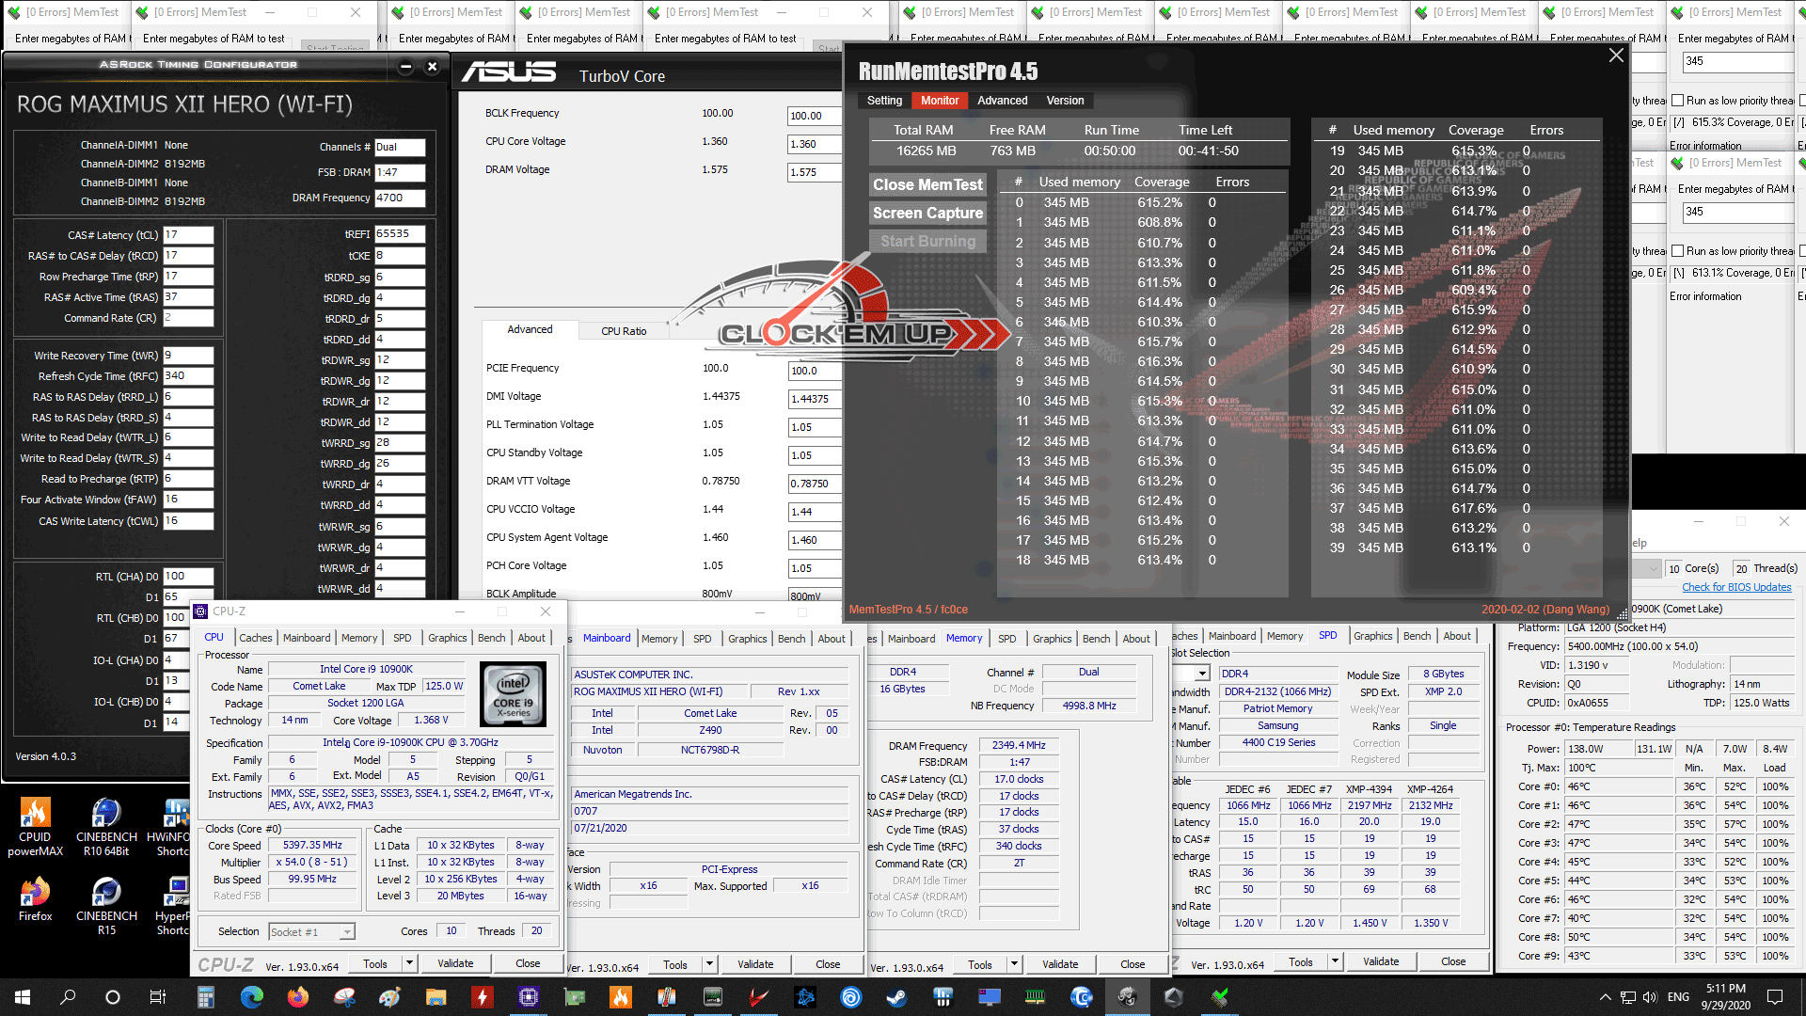The image size is (1806, 1016).
Task: Switch to Setting tab in RunMemtestPro
Action: coord(884,101)
